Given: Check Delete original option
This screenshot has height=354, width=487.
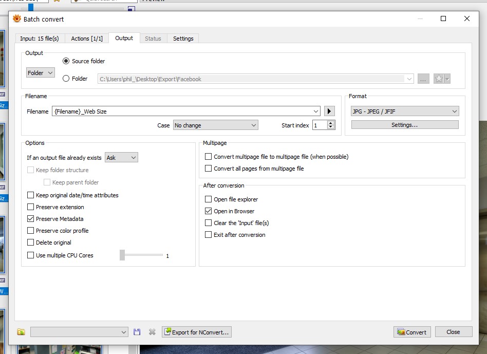Looking at the screenshot, I should (30, 242).
